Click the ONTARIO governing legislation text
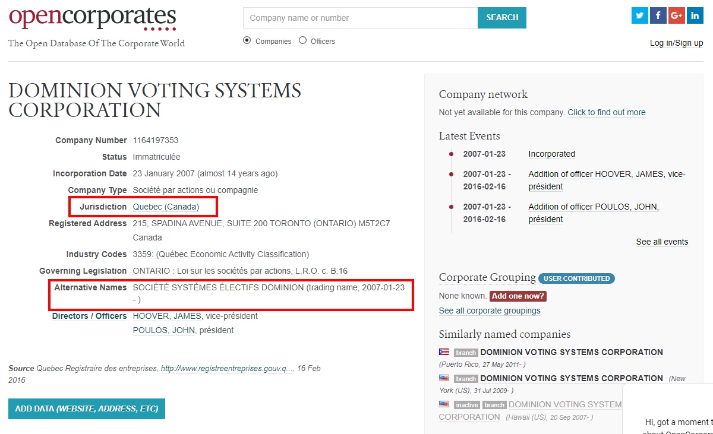 pos(240,271)
